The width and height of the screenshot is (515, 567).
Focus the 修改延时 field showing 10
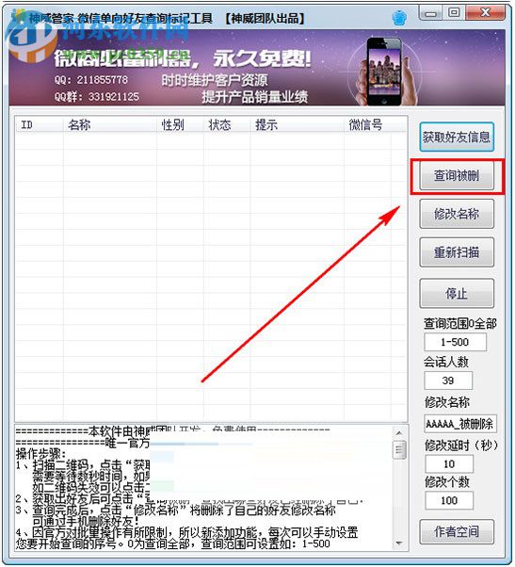tap(449, 464)
